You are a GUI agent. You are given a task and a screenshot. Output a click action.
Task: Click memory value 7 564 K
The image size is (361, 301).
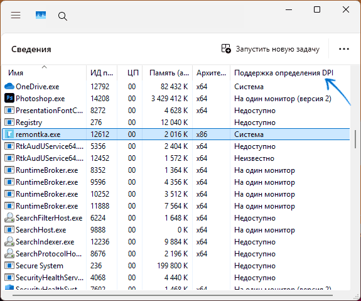(x=176, y=206)
